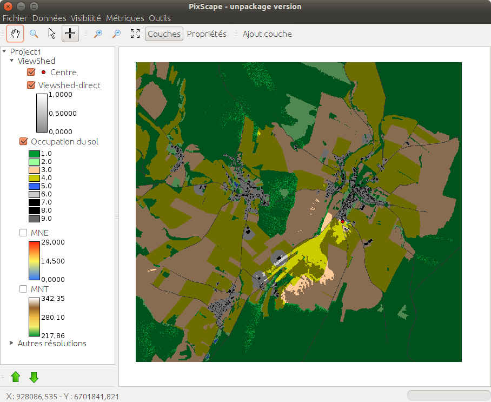Click the zoom out icon

click(x=116, y=34)
